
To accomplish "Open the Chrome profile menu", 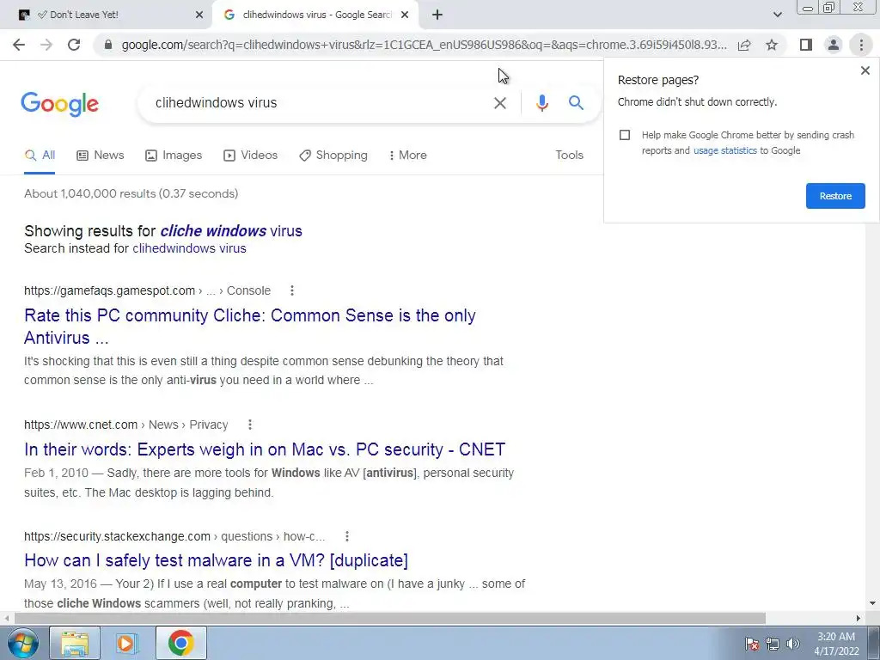I will (x=834, y=45).
